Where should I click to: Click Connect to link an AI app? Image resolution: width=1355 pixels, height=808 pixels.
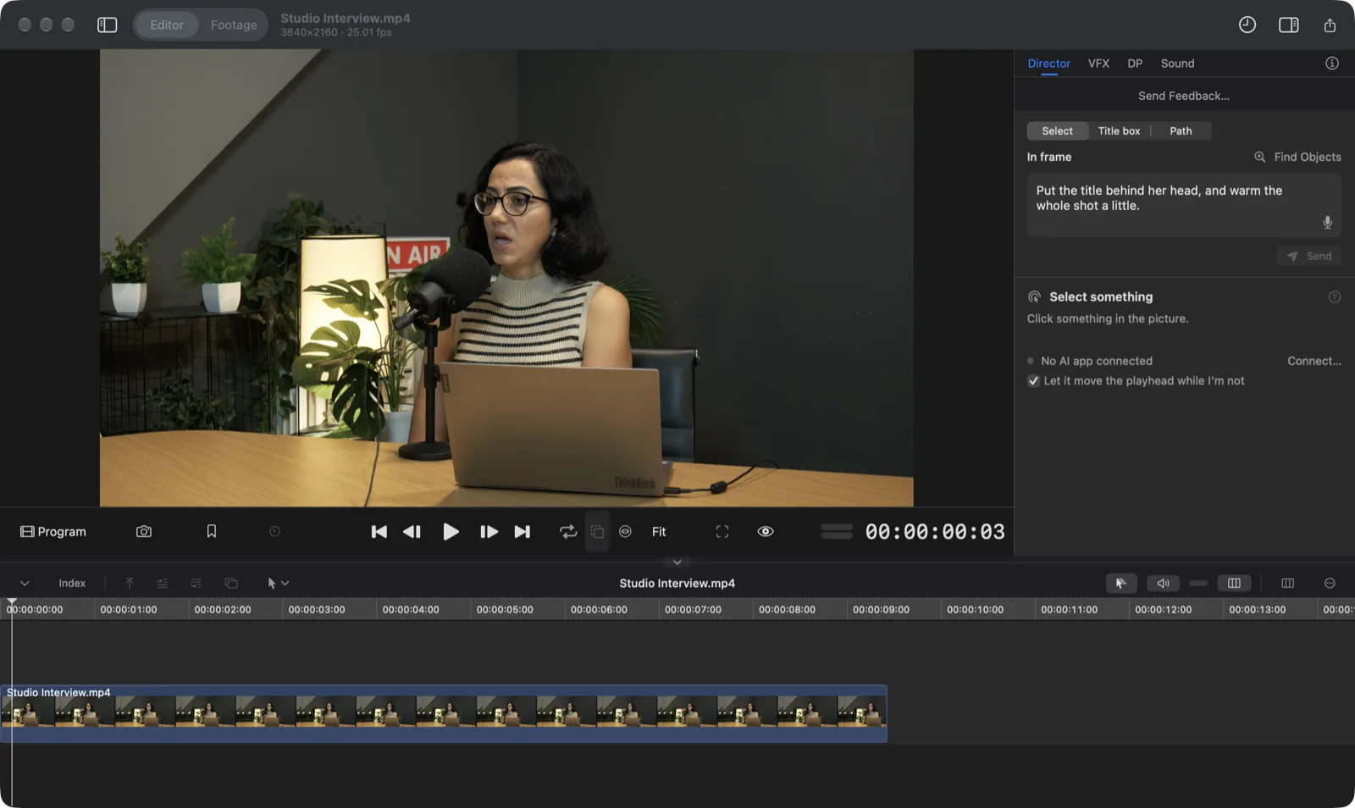click(x=1314, y=361)
